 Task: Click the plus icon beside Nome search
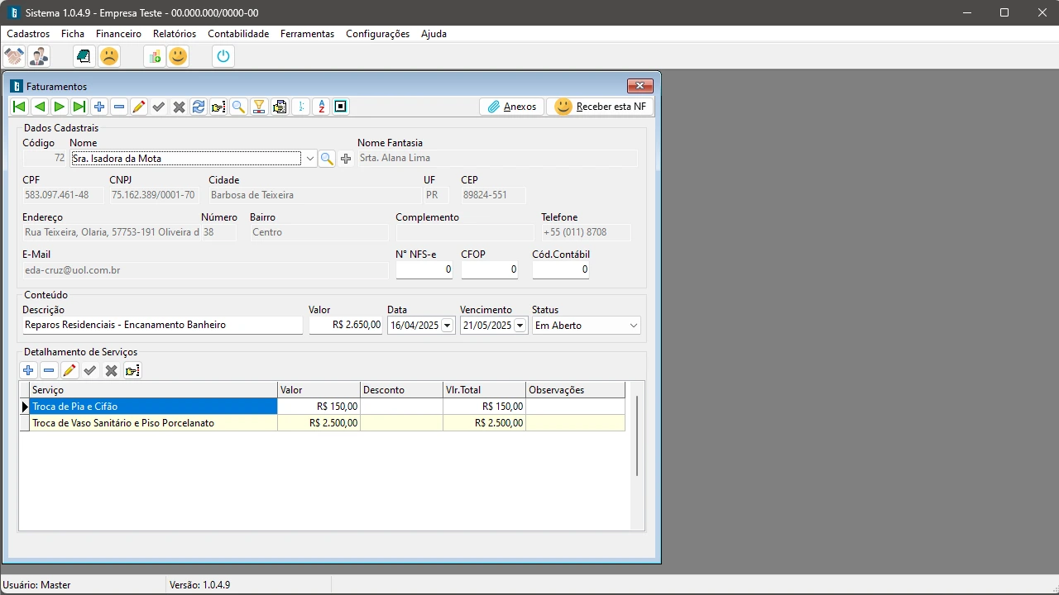point(346,159)
